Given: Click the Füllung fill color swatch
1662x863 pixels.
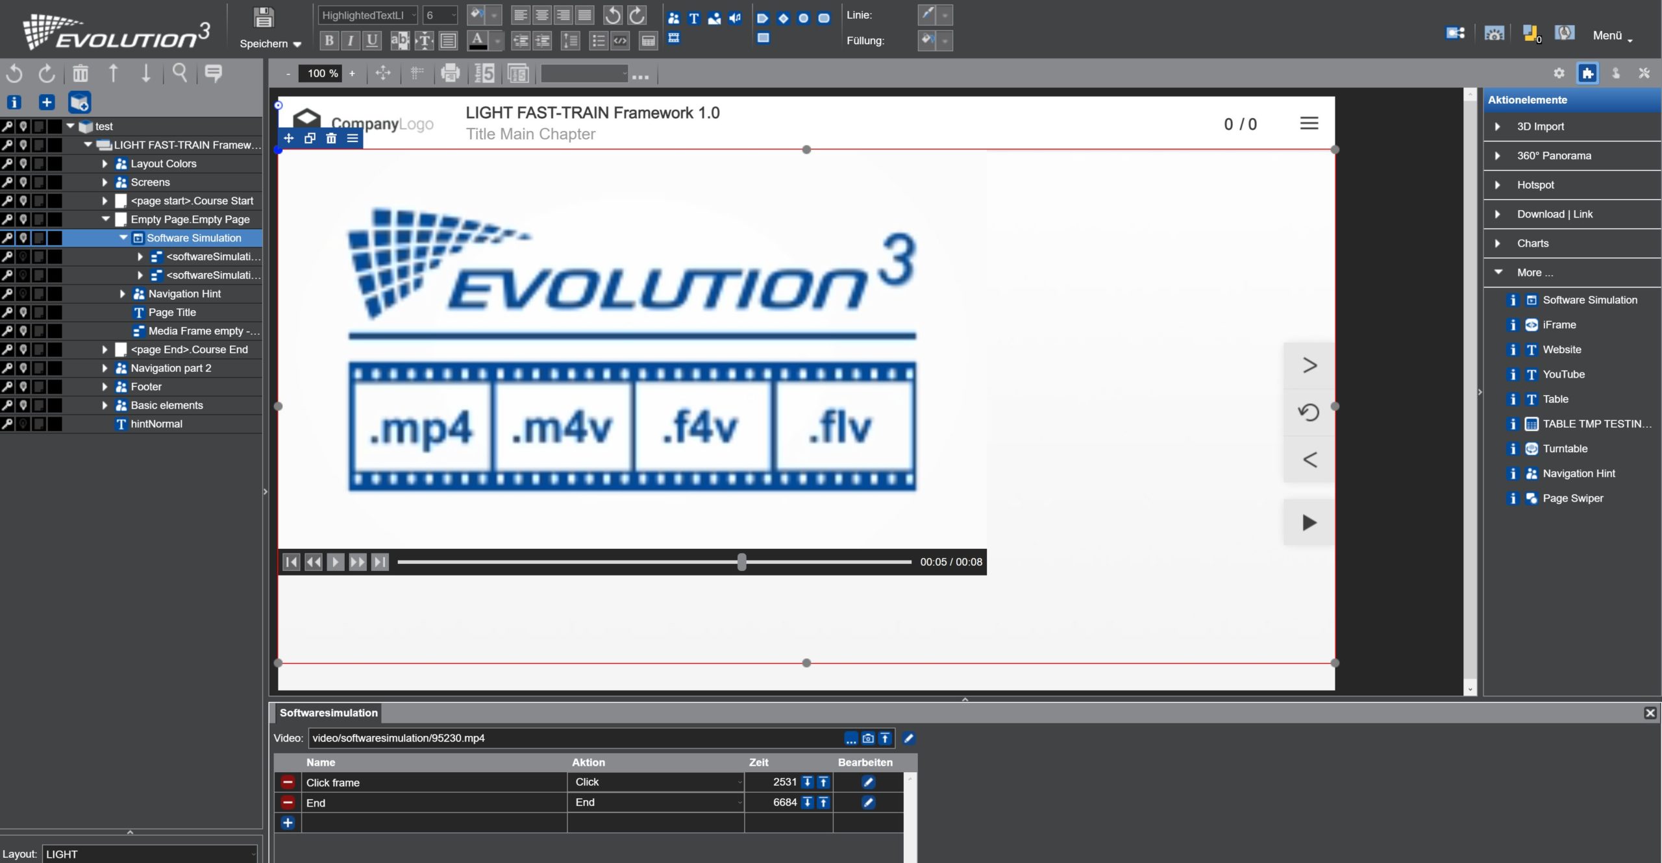Looking at the screenshot, I should (928, 40).
